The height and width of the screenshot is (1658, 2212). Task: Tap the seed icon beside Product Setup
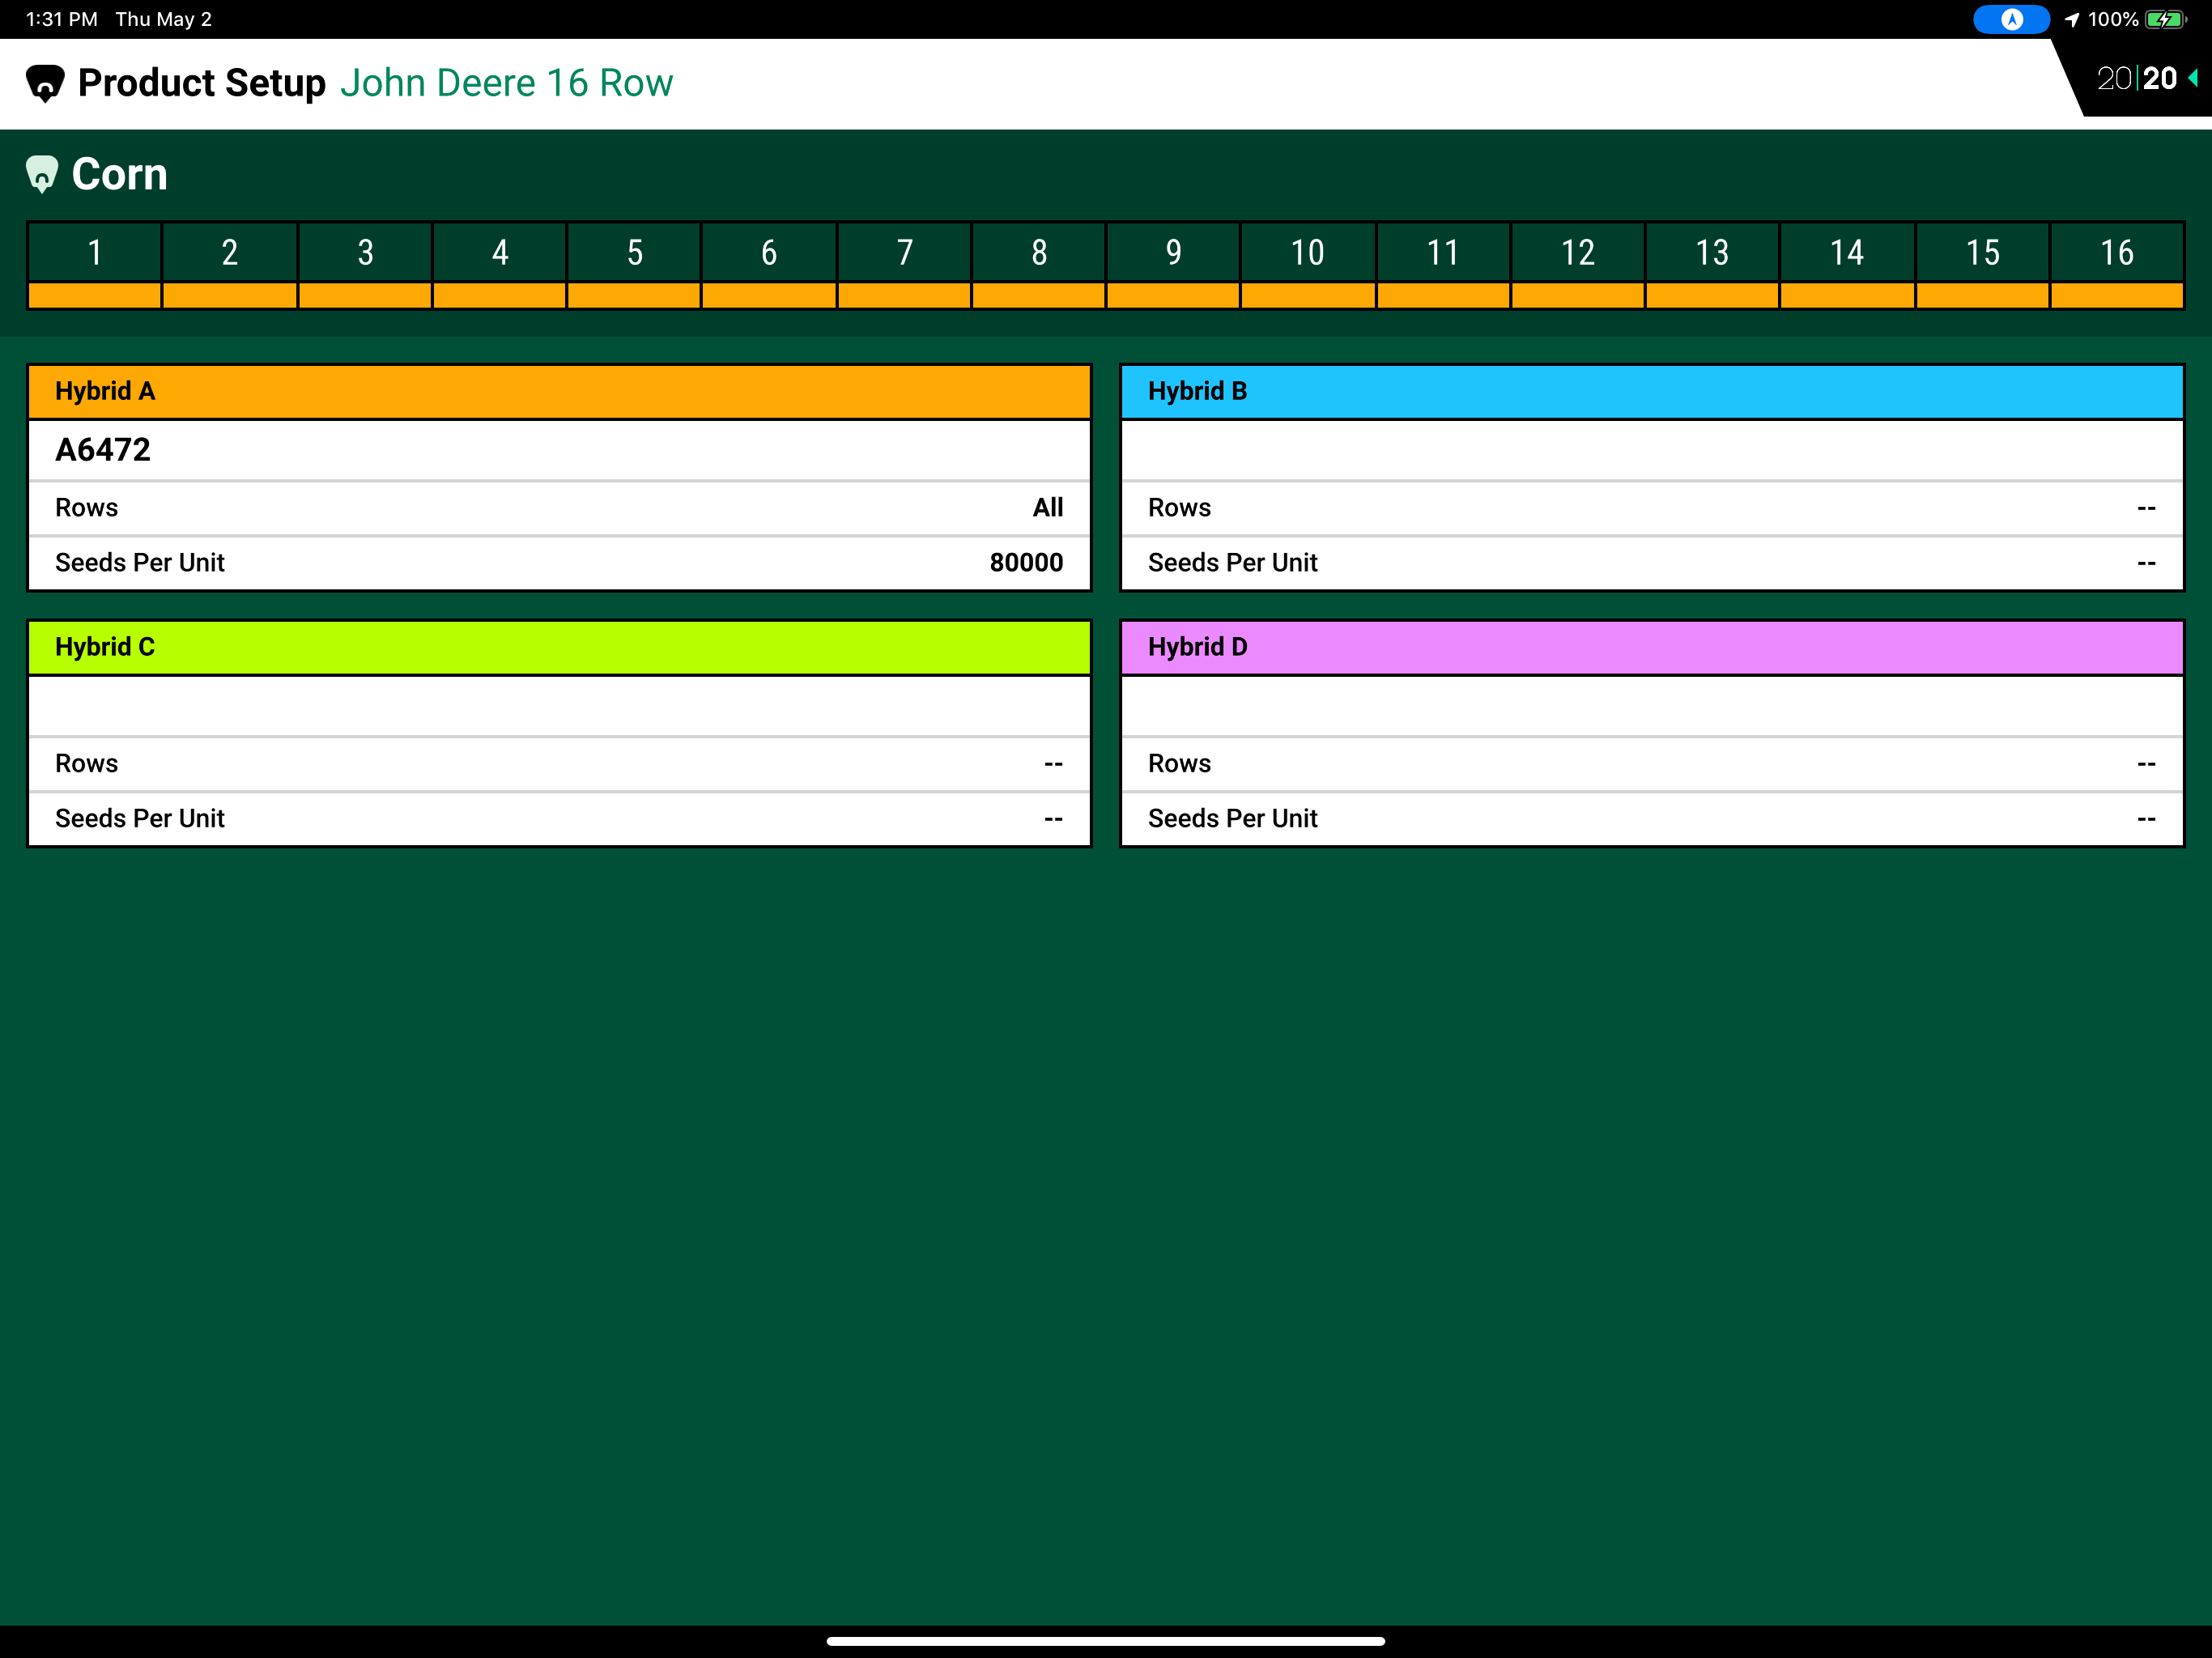(x=45, y=83)
